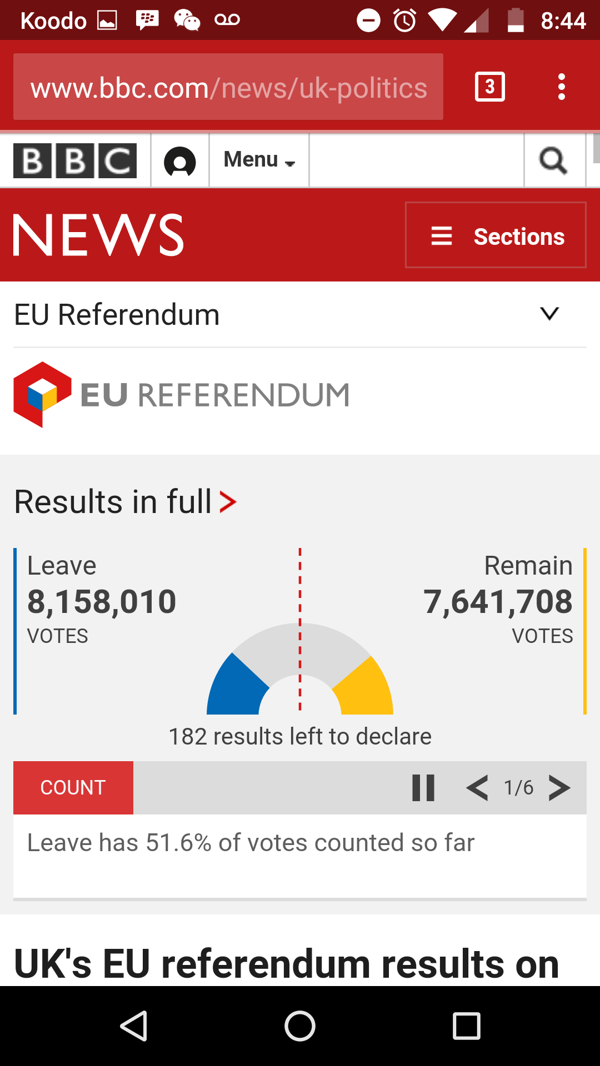Open the search magnifier icon
600x1066 pixels.
(x=553, y=160)
